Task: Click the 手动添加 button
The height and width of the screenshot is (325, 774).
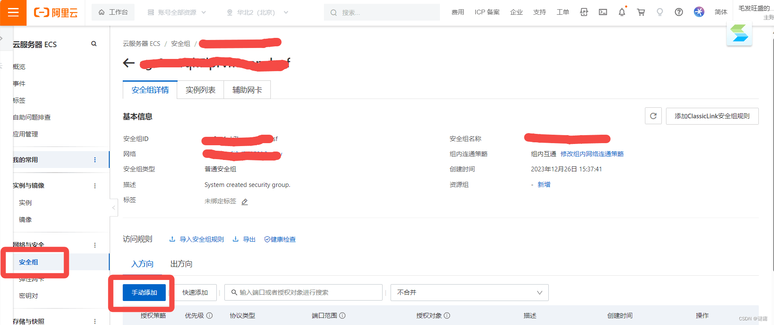Action: pyautogui.click(x=144, y=292)
